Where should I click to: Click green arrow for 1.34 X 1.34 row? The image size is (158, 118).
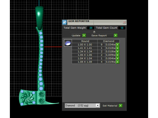[x=118, y=51]
